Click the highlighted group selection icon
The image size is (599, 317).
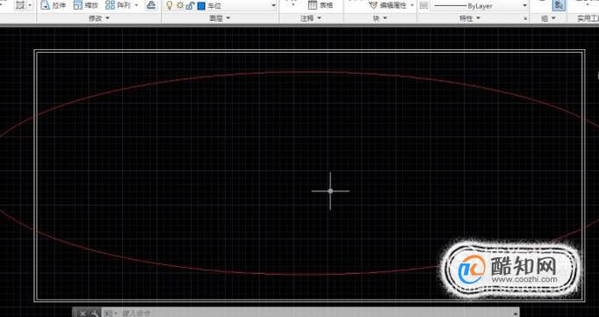559,5
